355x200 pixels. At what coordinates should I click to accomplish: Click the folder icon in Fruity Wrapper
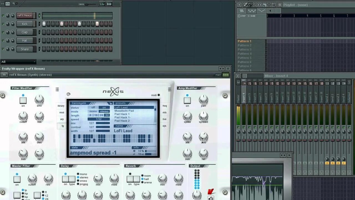pos(4,75)
